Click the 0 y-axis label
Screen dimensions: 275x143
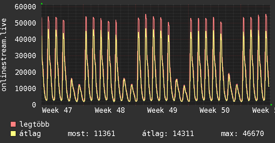pyautogui.click(x=34, y=105)
